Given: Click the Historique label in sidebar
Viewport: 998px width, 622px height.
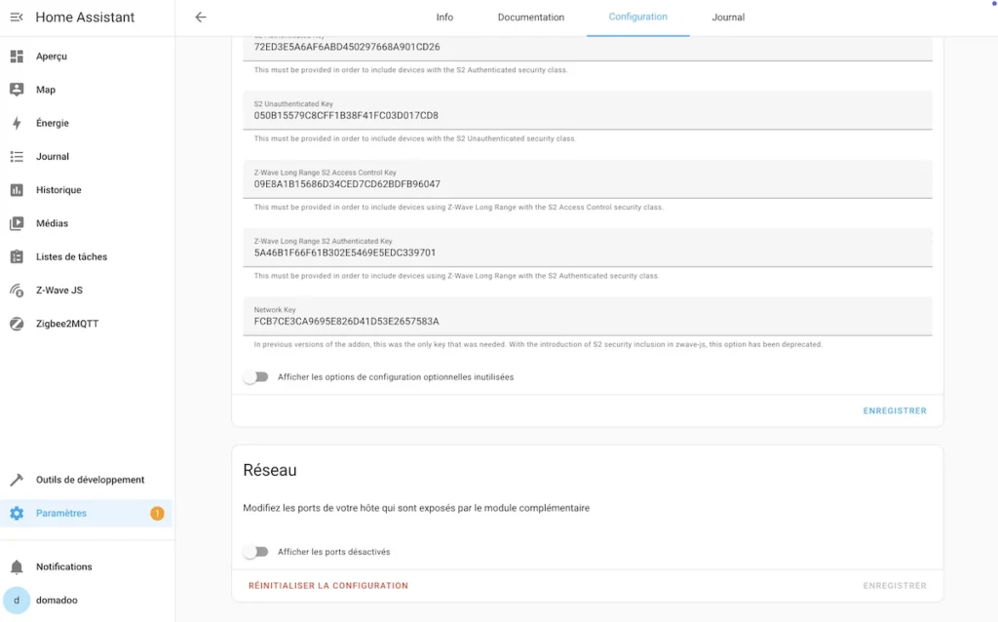Looking at the screenshot, I should [x=58, y=190].
